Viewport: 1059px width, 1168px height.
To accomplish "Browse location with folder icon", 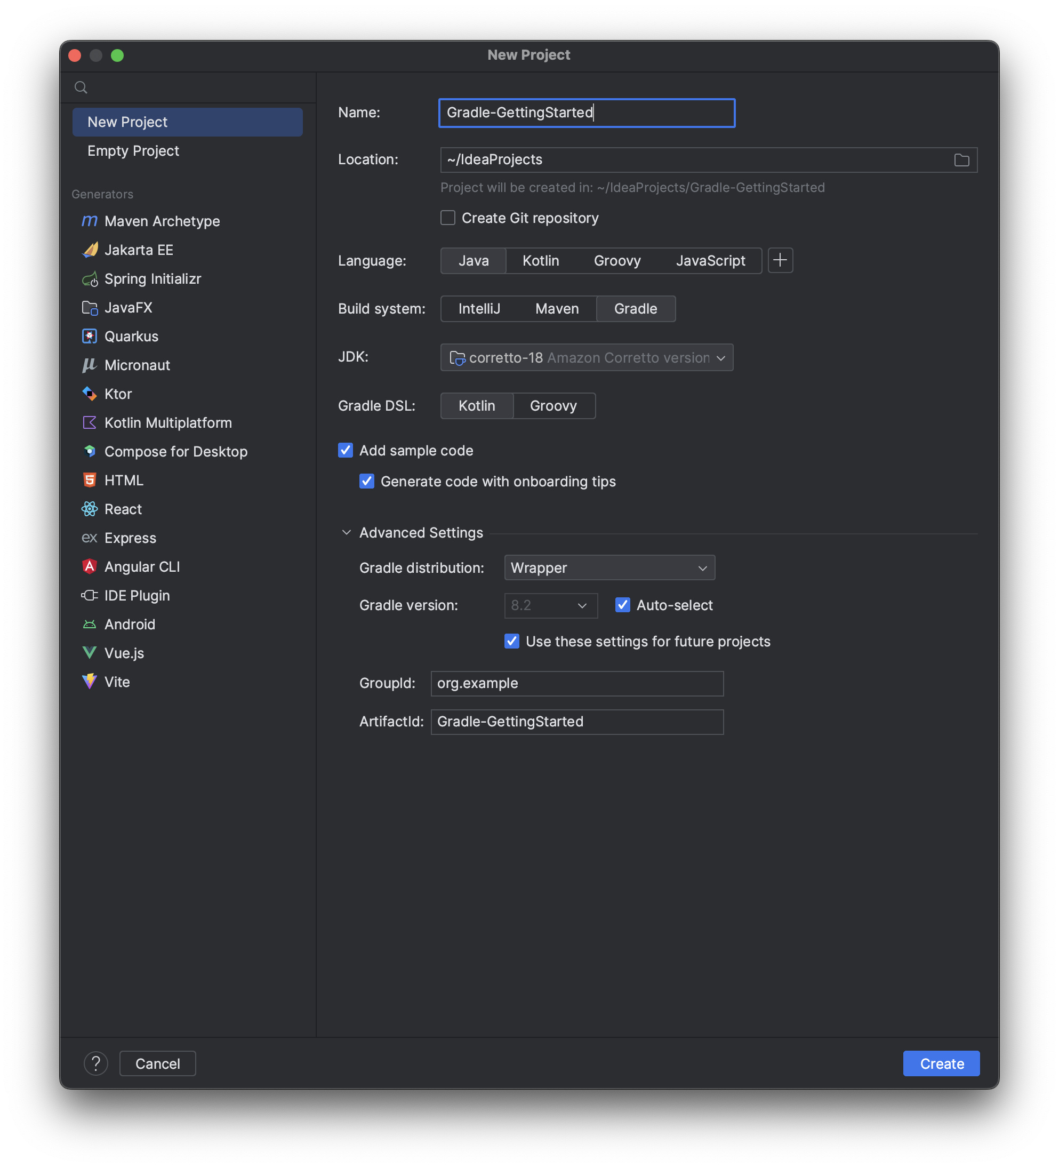I will [x=962, y=160].
